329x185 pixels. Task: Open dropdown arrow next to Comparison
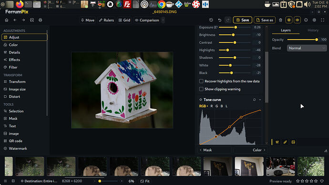[163, 20]
